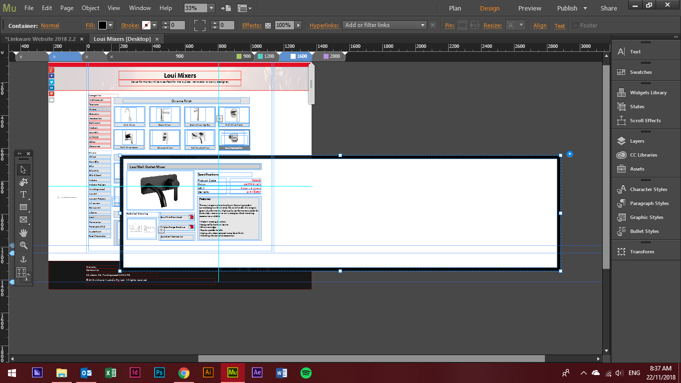Open the Fill color dropdown arrow
Viewport: 681px width, 383px height.
tap(111, 25)
